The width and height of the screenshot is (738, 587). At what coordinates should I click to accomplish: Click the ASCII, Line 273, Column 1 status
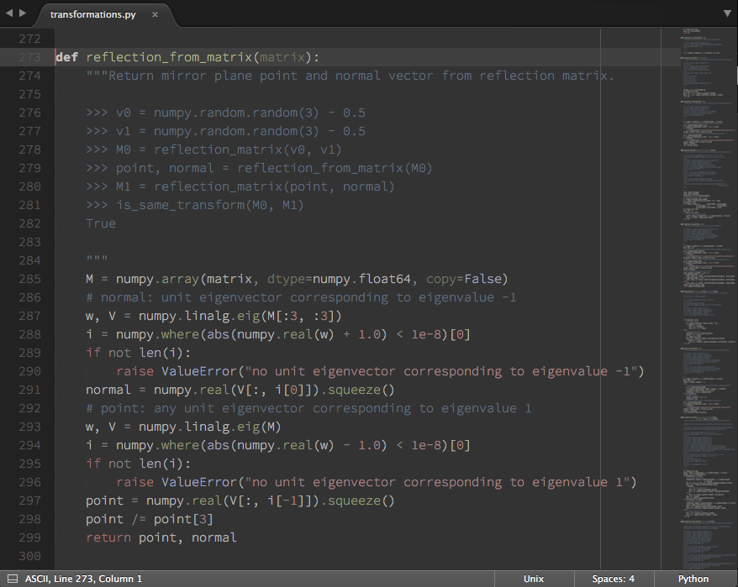pos(83,579)
